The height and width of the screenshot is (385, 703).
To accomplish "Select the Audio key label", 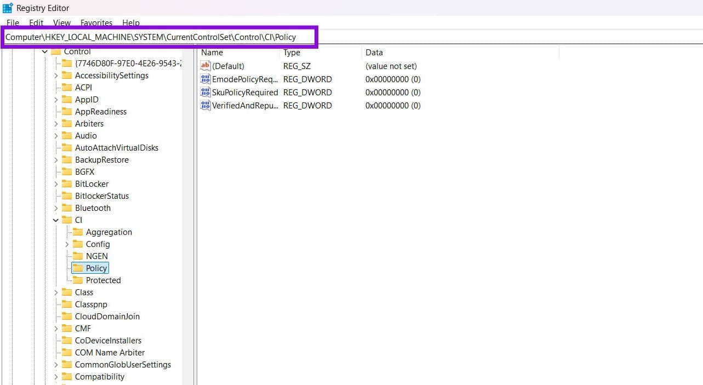I will (86, 136).
